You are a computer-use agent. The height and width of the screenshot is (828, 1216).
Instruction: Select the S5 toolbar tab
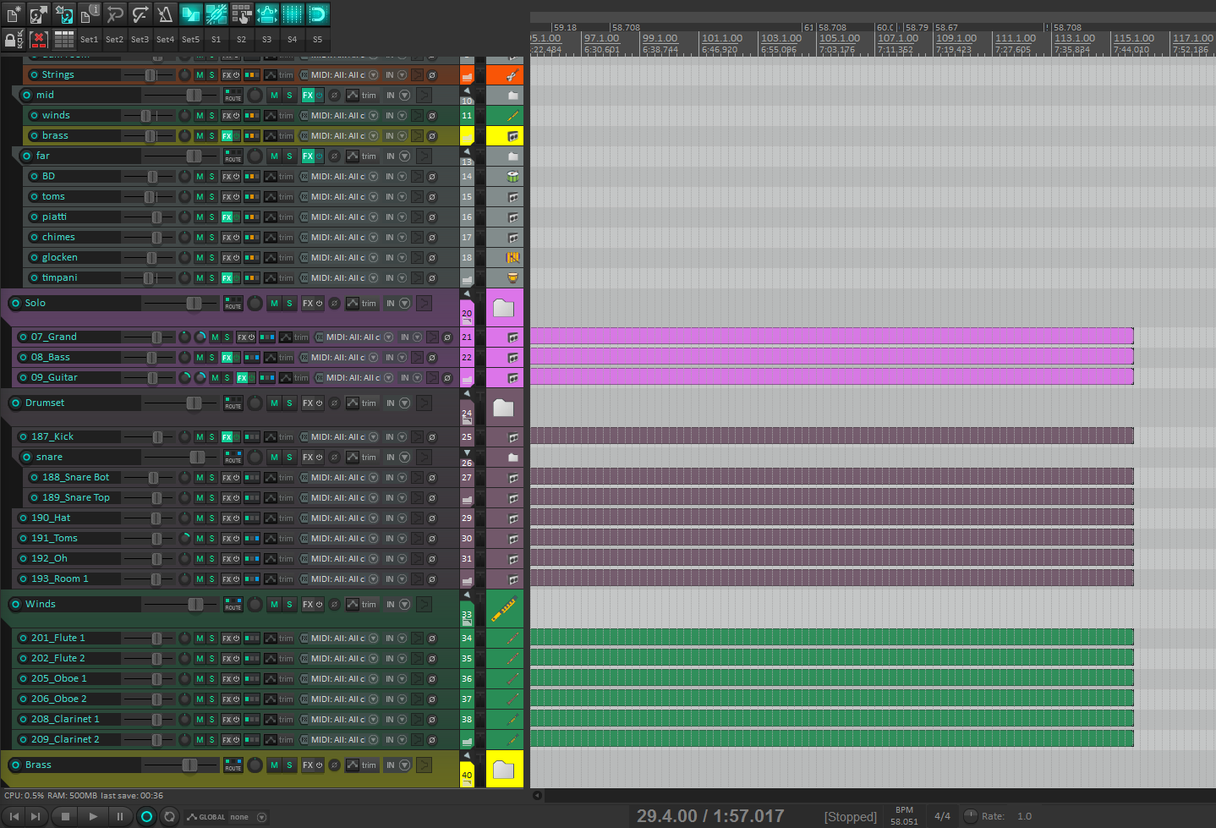pos(318,39)
